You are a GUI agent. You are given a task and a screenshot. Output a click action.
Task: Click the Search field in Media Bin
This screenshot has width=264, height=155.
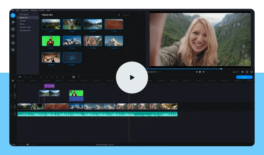point(132,15)
